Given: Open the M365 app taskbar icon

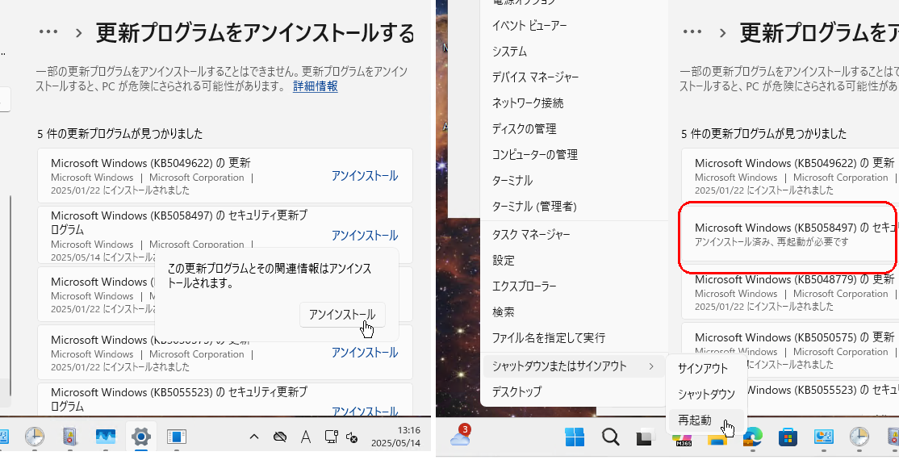Looking at the screenshot, I should 682,439.
